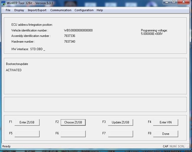
Task: Click the blank button beside F6
Action: coord(73,134)
